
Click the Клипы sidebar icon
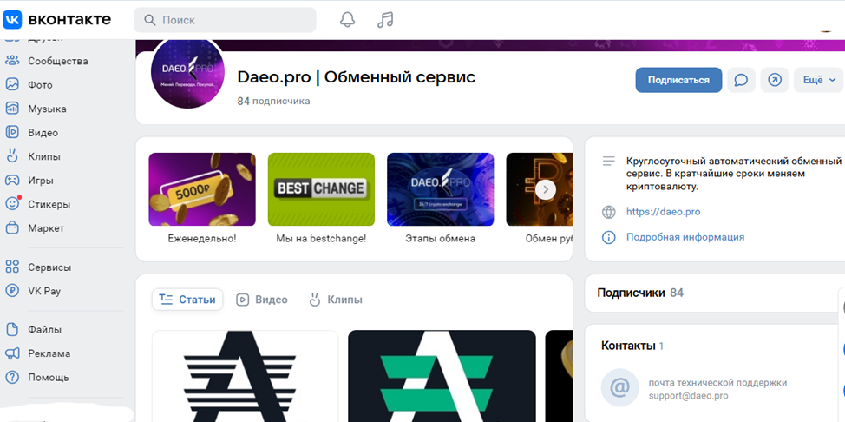12,156
